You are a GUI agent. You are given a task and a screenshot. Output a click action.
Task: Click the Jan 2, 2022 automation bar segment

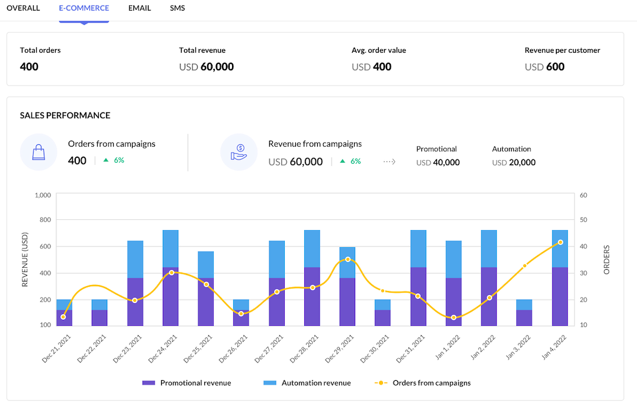(489, 248)
